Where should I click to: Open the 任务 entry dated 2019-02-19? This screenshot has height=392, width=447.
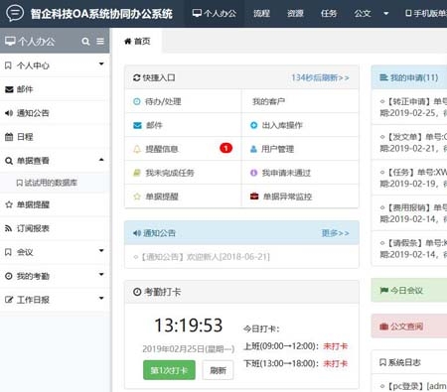pos(413,178)
